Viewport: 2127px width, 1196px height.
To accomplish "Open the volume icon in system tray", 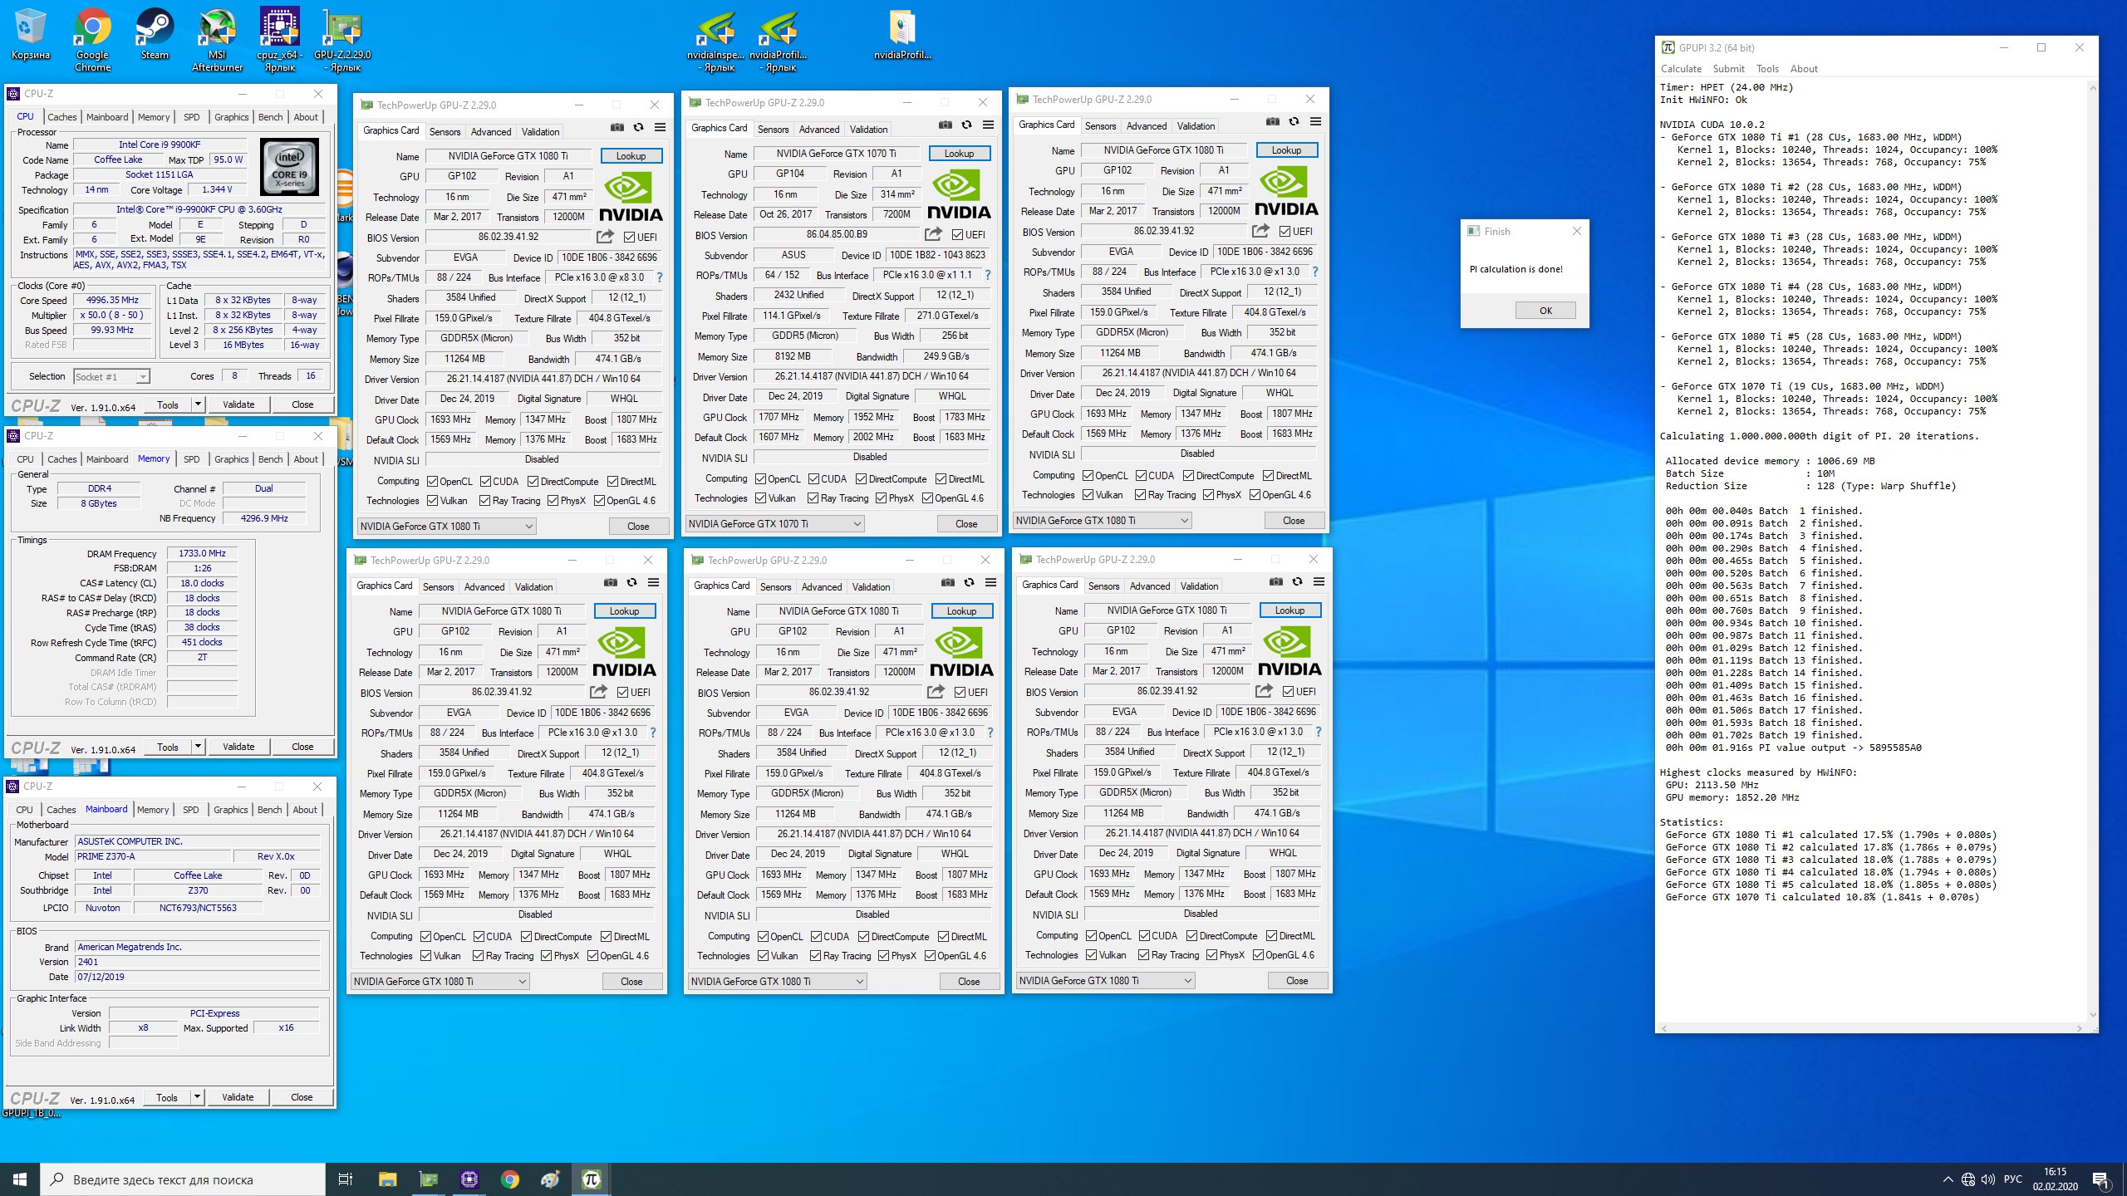I will click(x=1987, y=1179).
